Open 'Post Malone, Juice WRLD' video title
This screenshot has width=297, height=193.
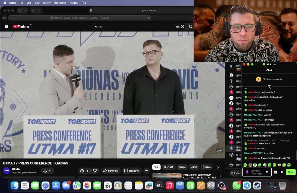pyautogui.click(x=199, y=176)
